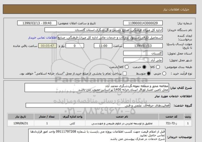Open the اطلاعات تماس خریدار link
The image size is (202, 142).
tap(42, 38)
